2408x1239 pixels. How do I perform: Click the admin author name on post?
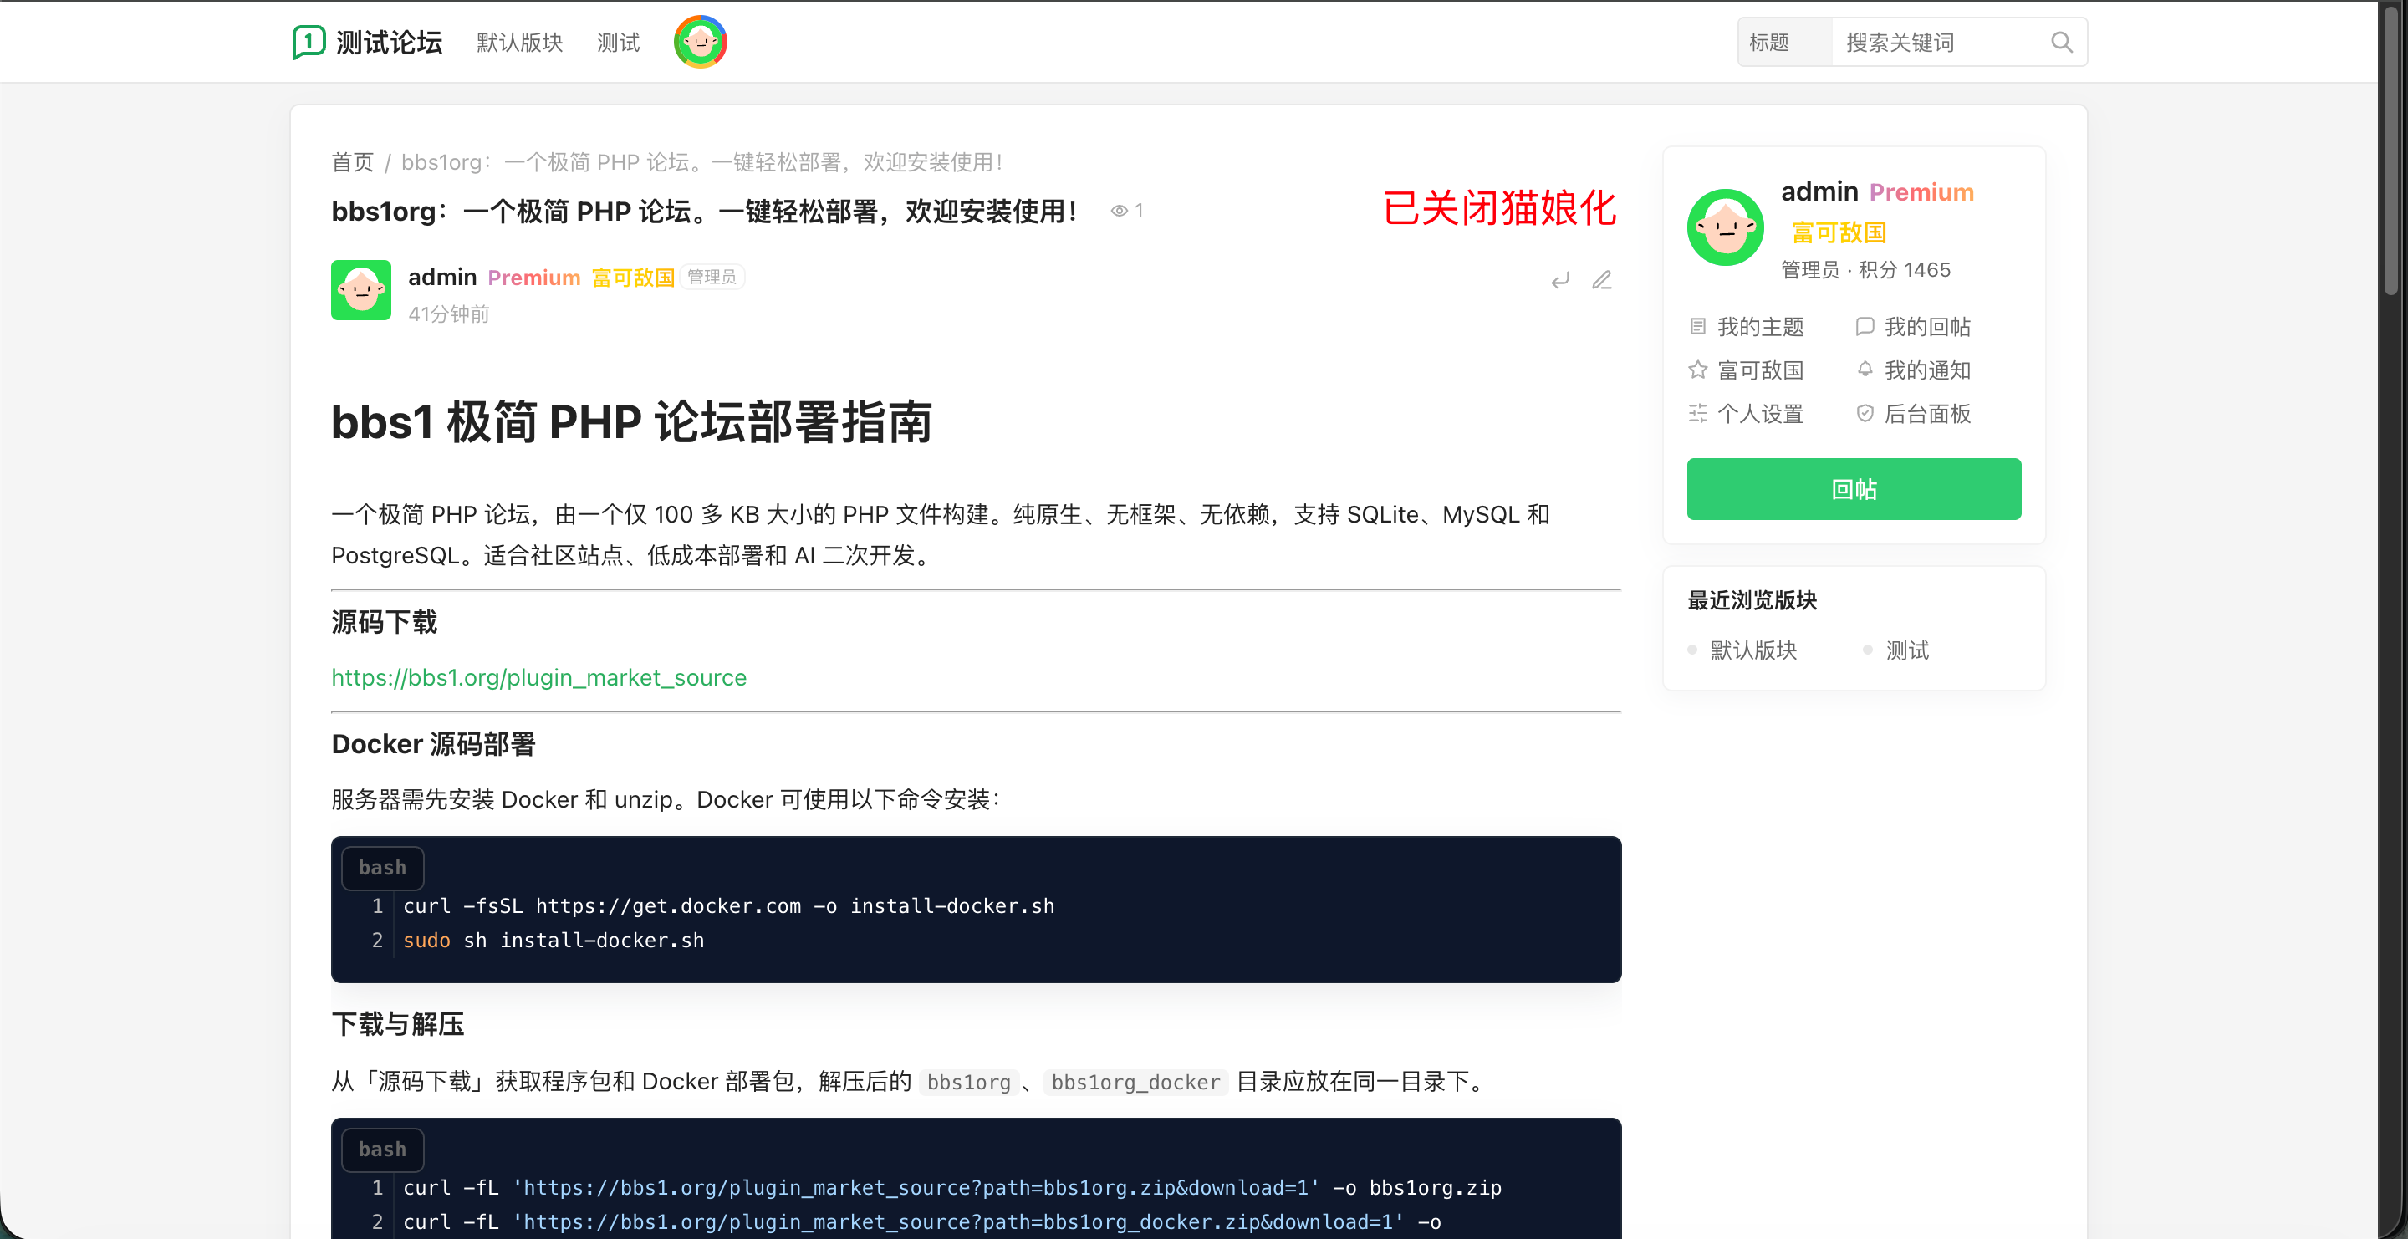(x=442, y=278)
